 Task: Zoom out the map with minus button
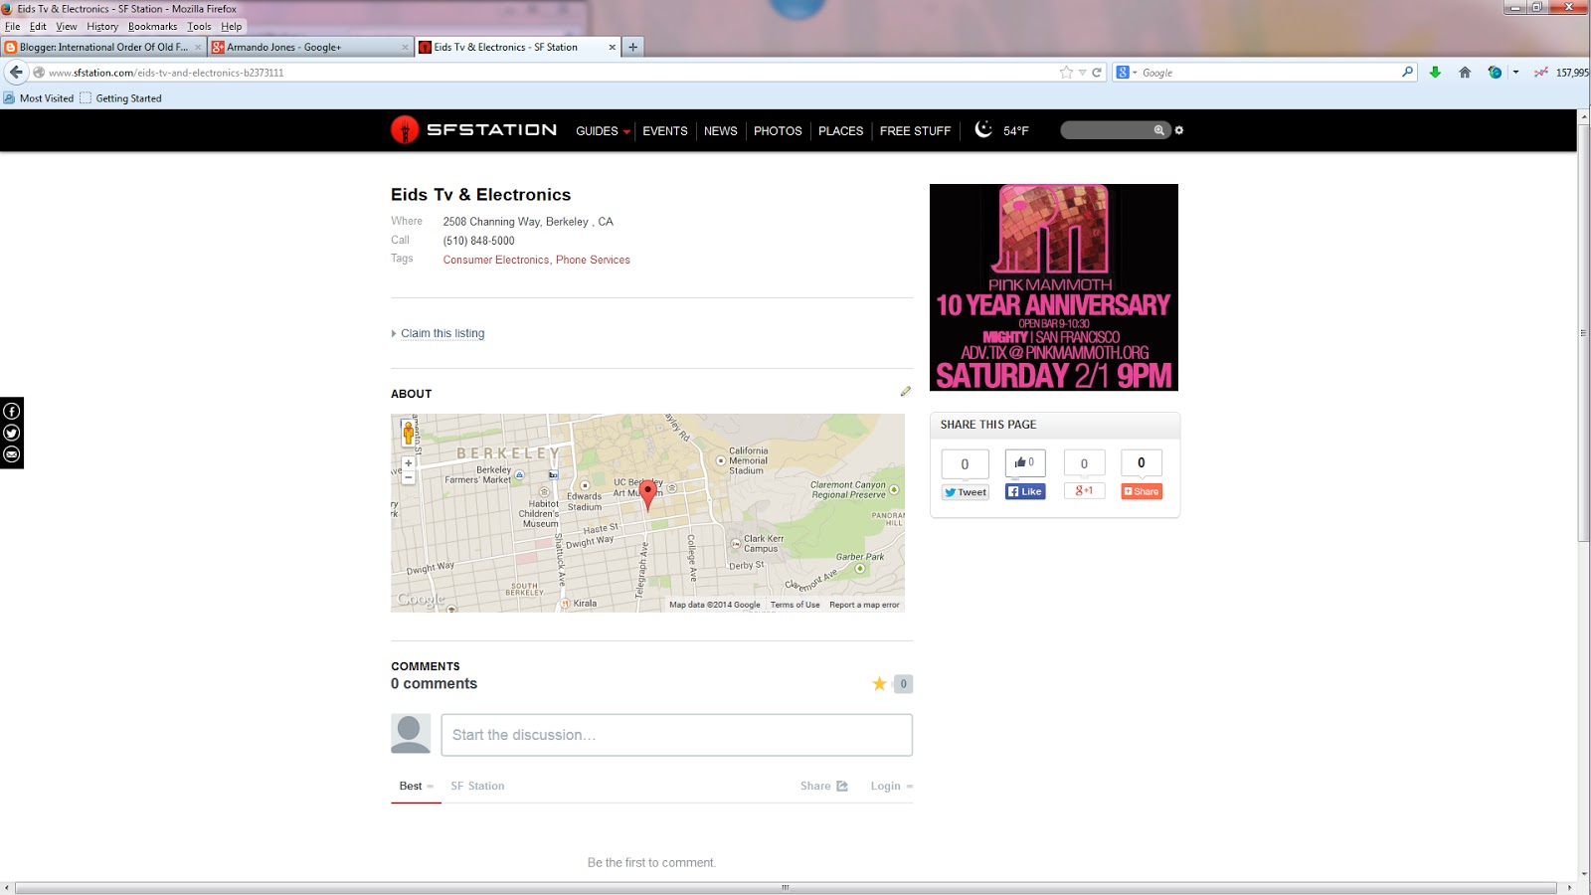pyautogui.click(x=408, y=477)
